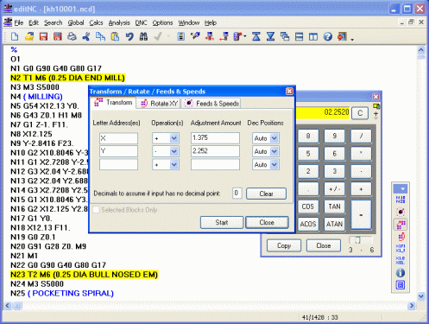Click Close in the Transform dialog
The width and height of the screenshot is (429, 324).
click(267, 222)
